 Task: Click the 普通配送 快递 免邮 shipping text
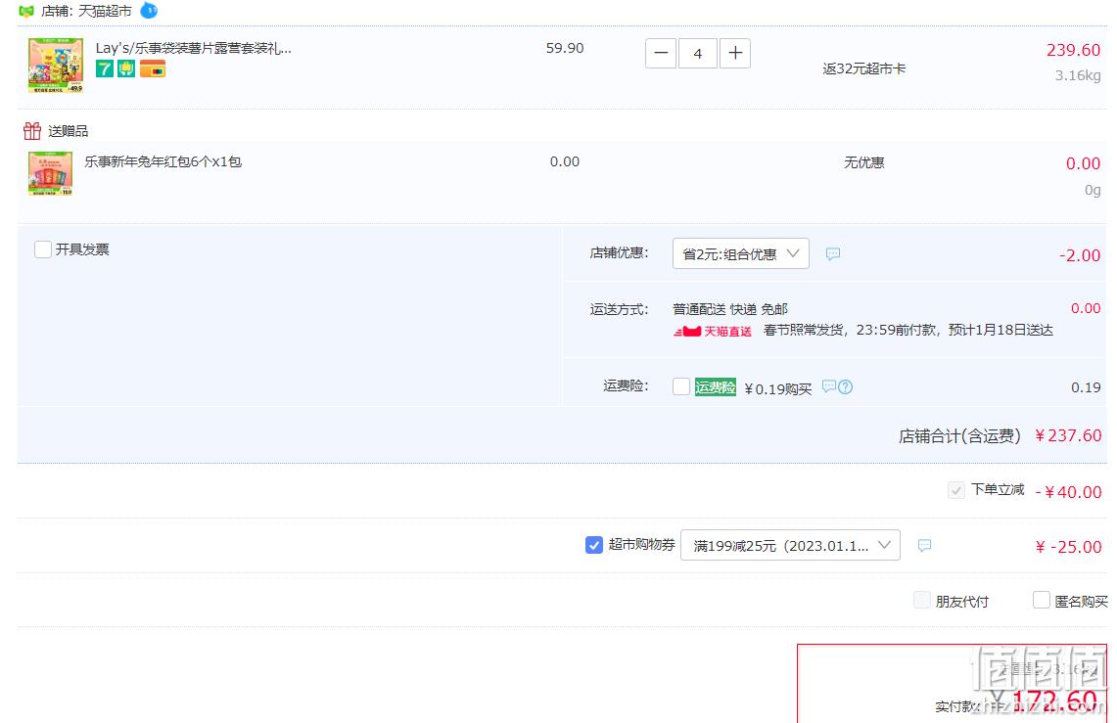point(730,309)
